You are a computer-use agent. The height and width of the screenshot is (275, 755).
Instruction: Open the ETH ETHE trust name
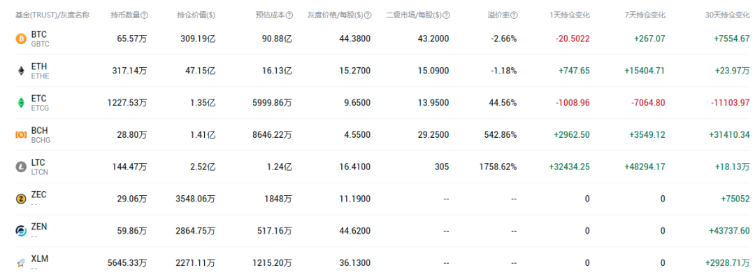pos(40,71)
